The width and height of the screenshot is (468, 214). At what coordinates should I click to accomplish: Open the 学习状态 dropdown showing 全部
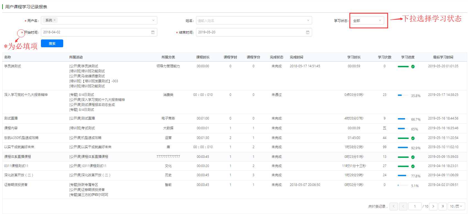coord(367,21)
